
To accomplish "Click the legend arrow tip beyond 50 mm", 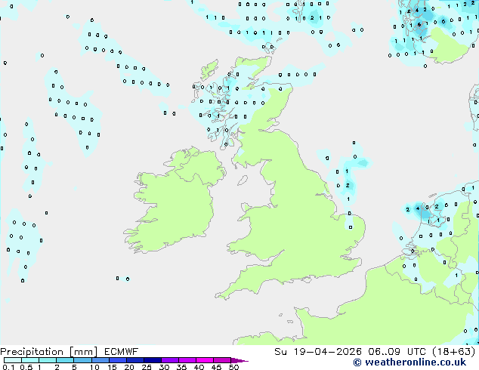I will coord(239,360).
